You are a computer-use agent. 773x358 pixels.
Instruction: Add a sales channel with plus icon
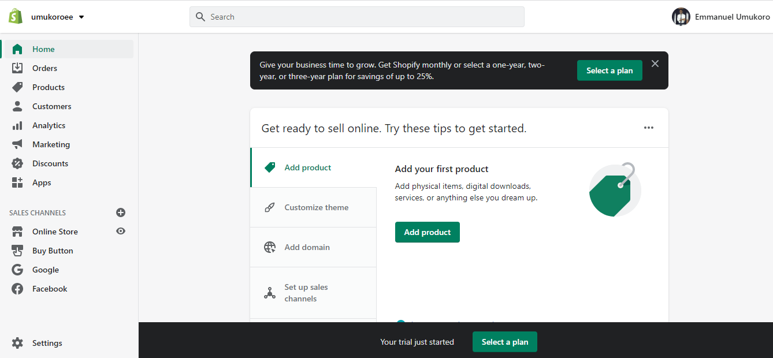(x=121, y=212)
